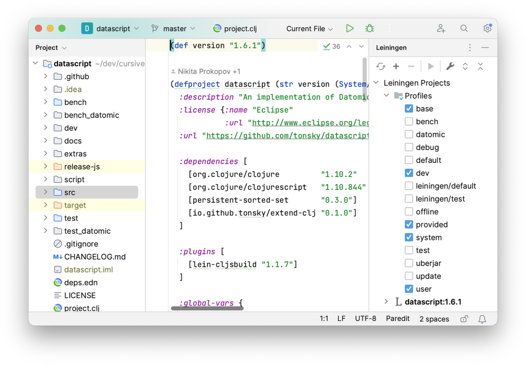Collapse the Profiles node

[x=386, y=96]
